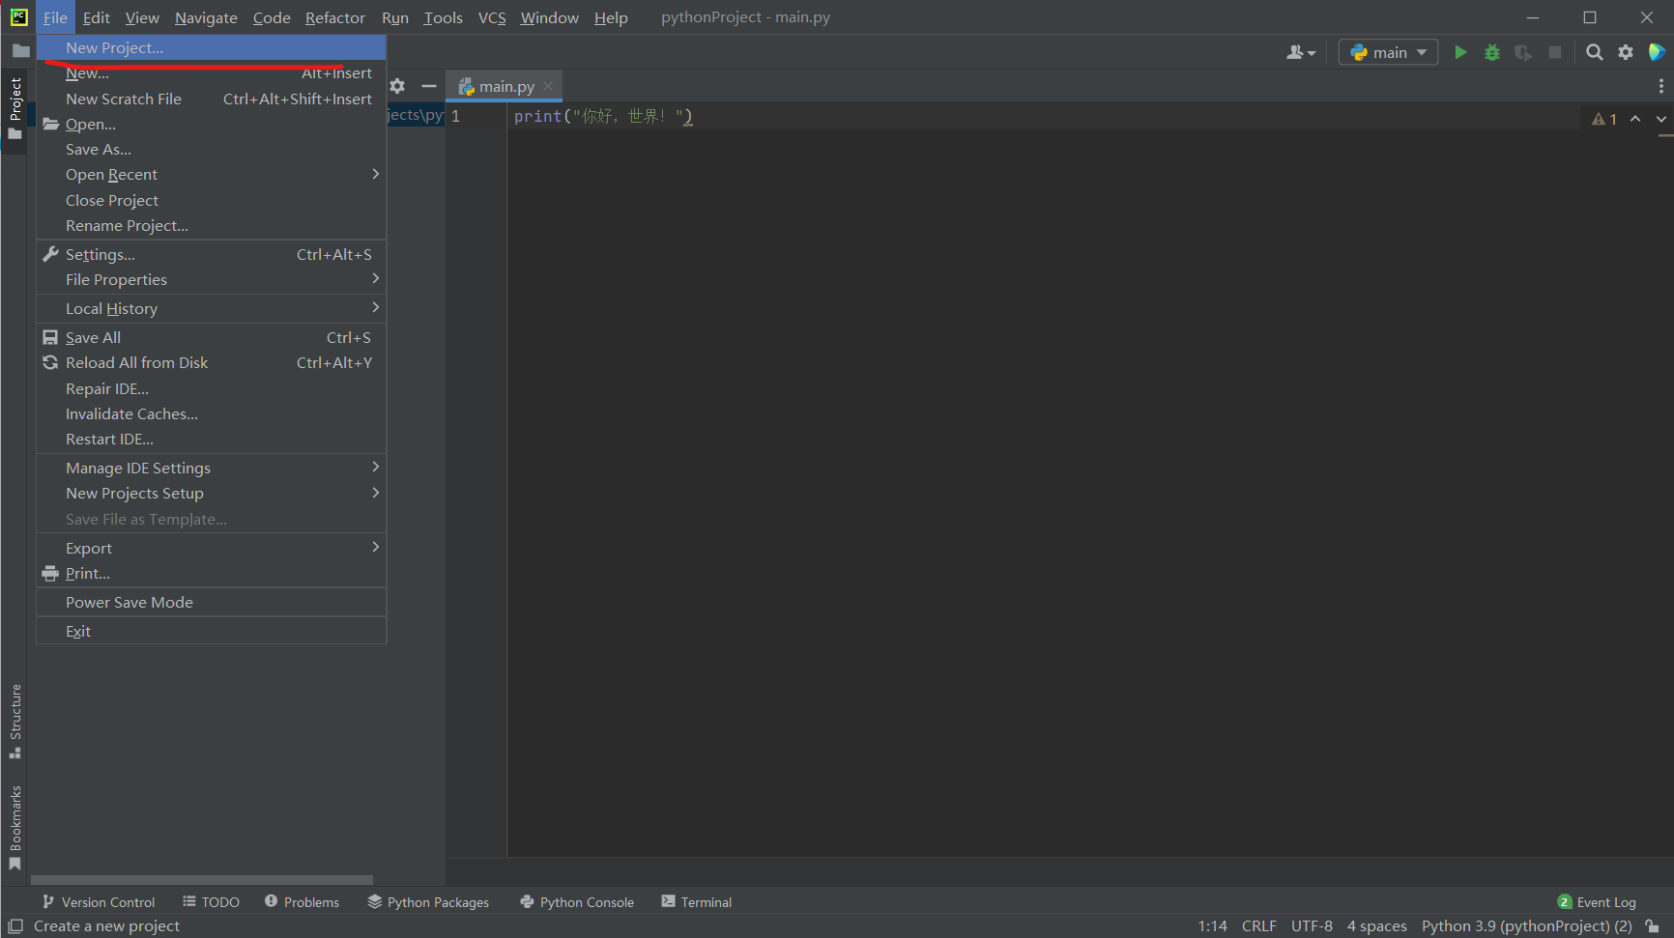1674x938 pixels.
Task: Hide the project panel with minus icon
Action: tap(429, 86)
